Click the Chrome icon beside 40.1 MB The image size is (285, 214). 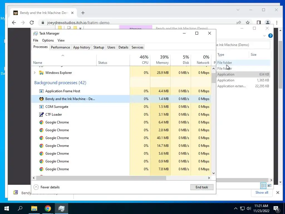41,138
